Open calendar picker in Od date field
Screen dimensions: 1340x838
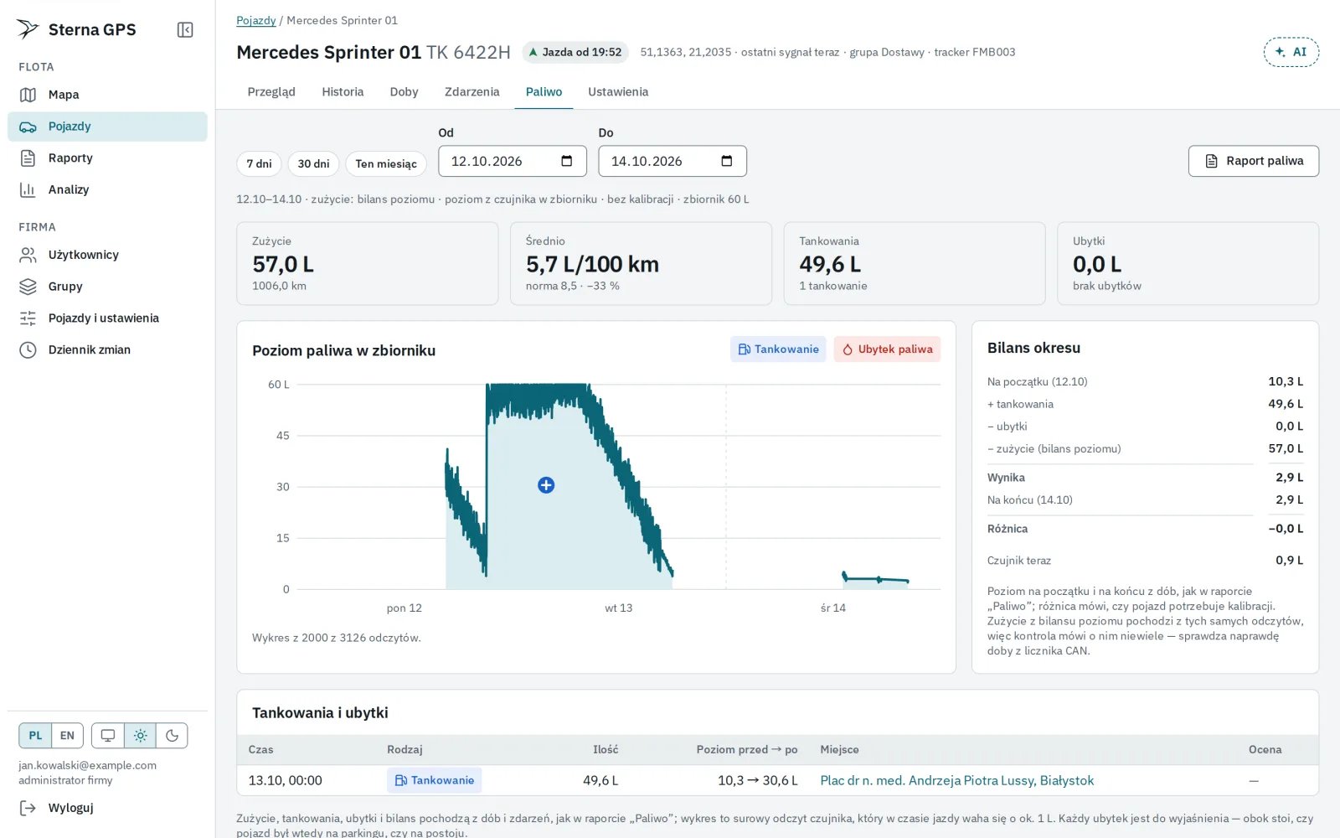567,161
